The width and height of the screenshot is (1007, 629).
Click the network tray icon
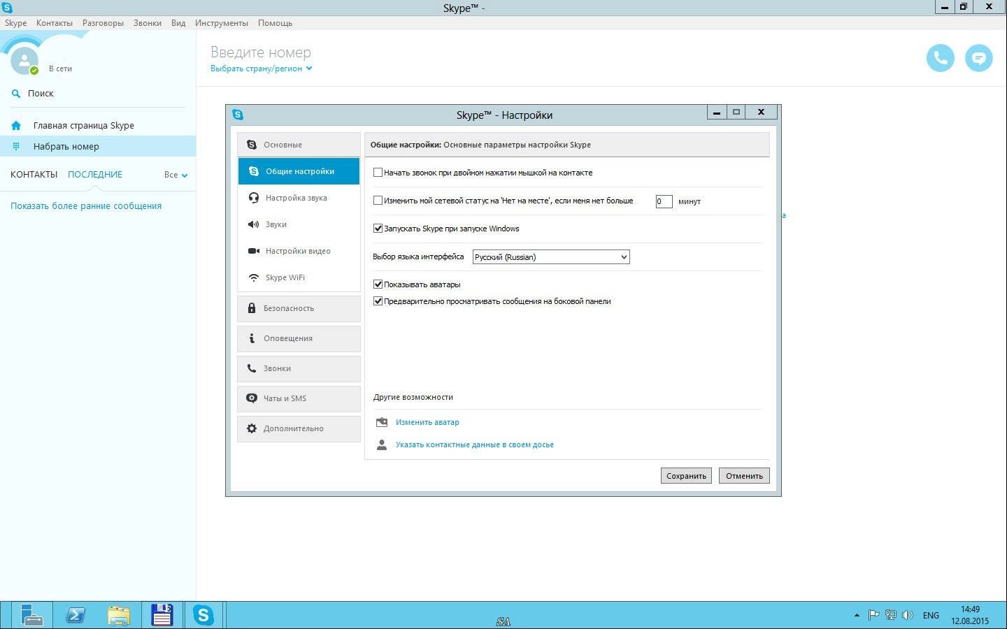coord(891,616)
